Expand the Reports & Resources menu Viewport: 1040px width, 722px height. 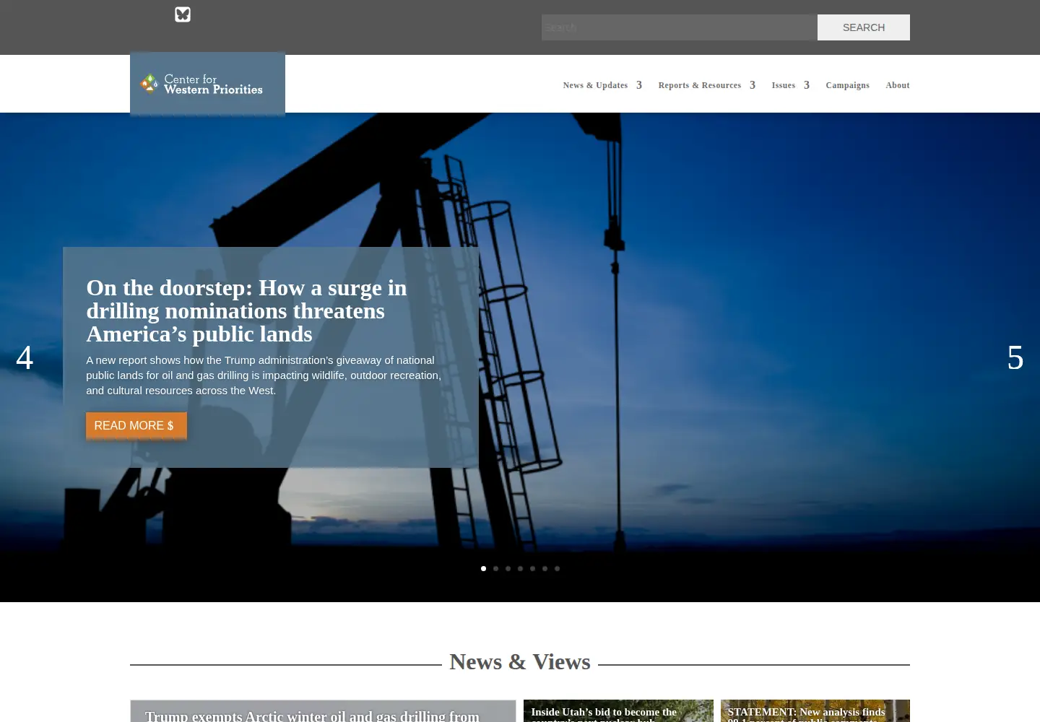[x=706, y=85]
